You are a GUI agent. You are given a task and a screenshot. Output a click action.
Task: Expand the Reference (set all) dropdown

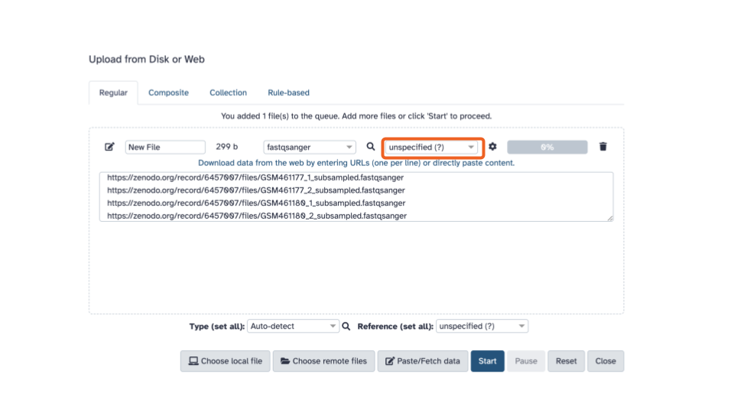[482, 326]
